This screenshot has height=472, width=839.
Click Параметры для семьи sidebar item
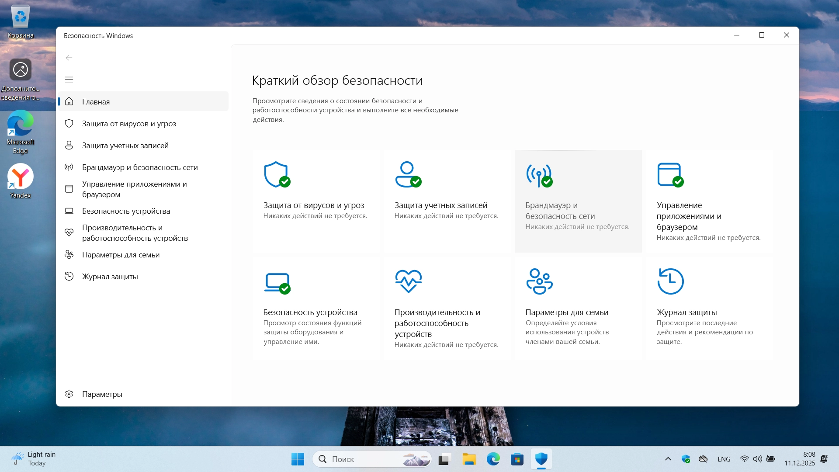click(121, 255)
